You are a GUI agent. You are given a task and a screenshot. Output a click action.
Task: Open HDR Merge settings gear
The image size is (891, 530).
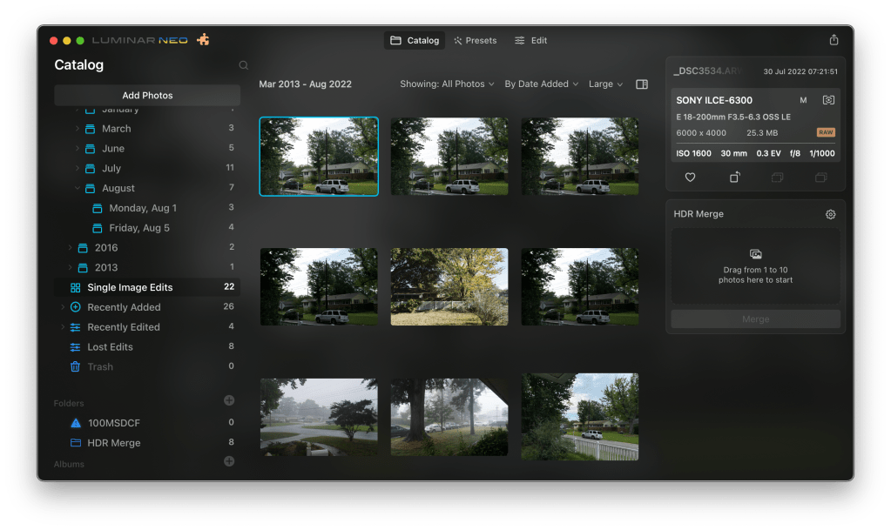click(x=830, y=214)
